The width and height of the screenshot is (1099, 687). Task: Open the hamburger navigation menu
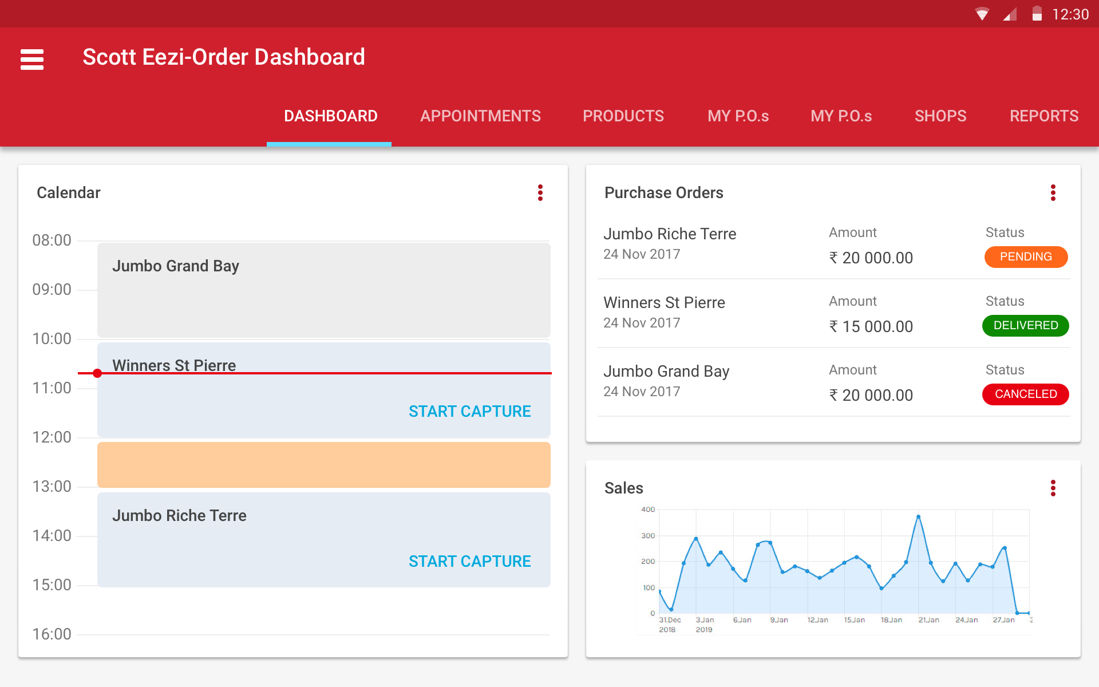click(x=32, y=59)
